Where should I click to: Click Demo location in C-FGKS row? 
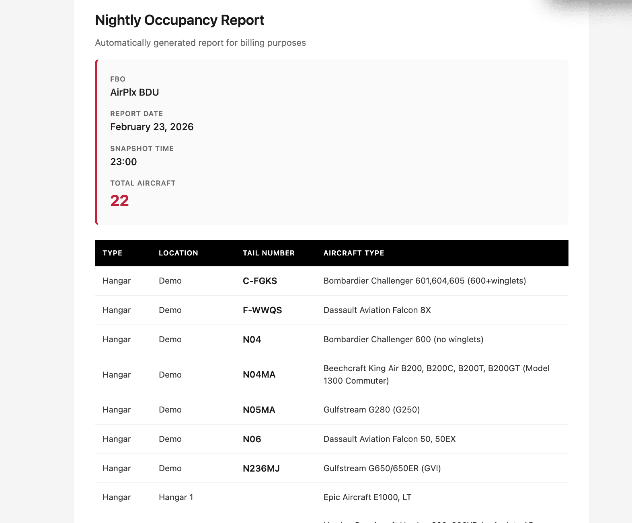(170, 281)
